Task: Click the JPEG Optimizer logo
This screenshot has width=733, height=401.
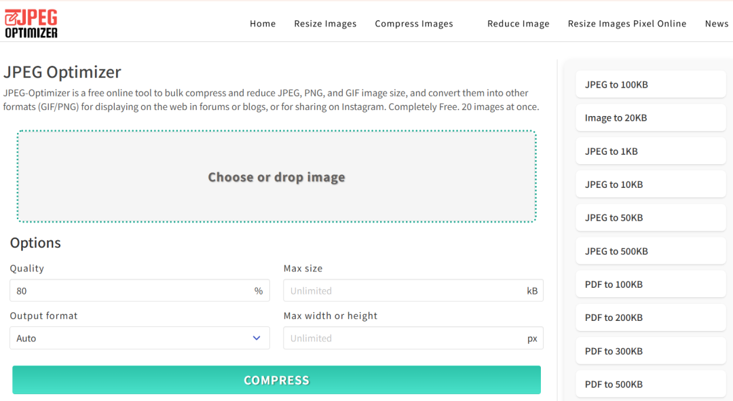Action: (x=31, y=23)
